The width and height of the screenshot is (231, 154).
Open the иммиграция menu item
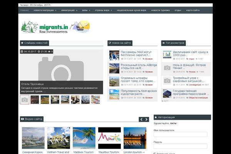click(68, 10)
